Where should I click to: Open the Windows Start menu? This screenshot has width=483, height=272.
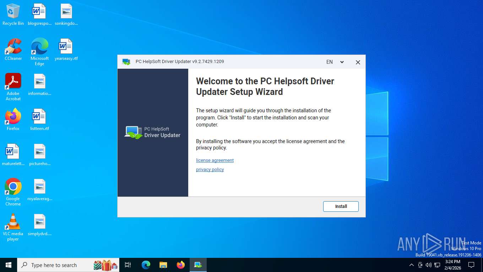pos(9,265)
